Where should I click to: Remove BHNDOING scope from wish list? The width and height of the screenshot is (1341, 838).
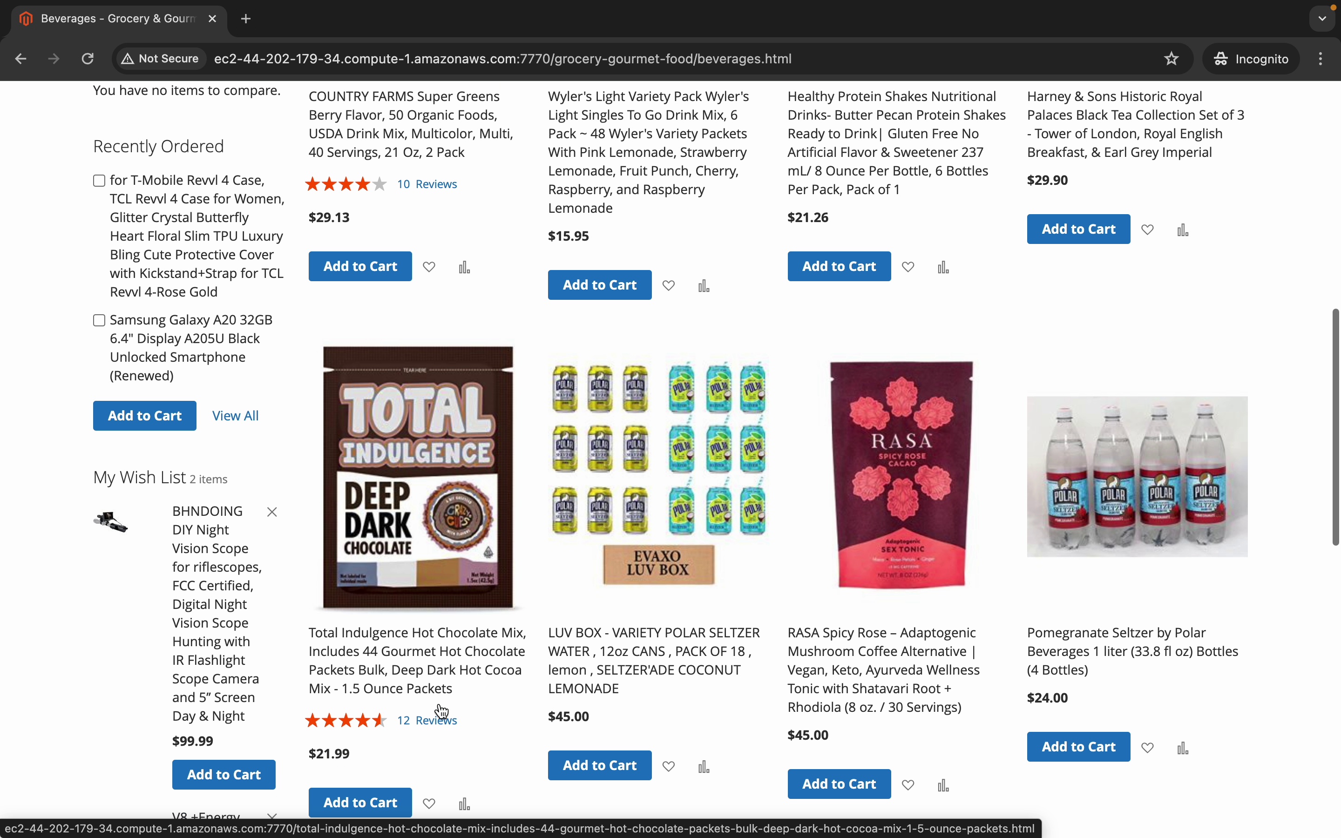tap(271, 512)
